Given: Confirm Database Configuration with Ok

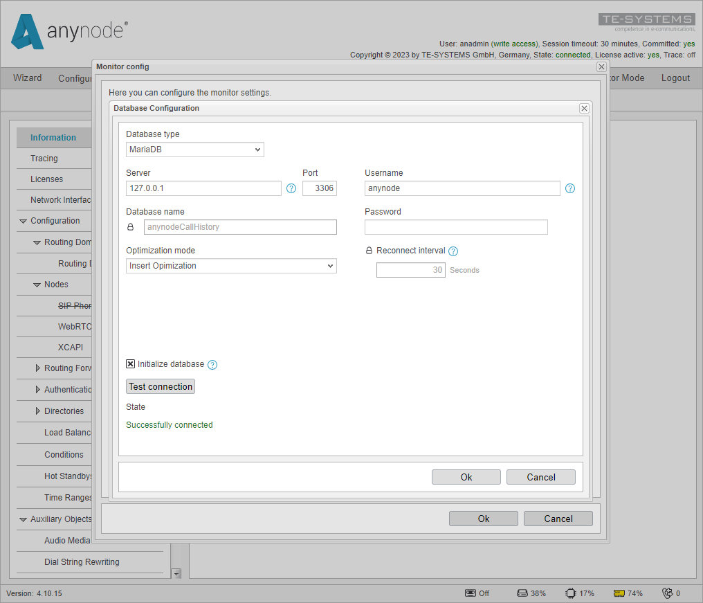Looking at the screenshot, I should point(466,476).
